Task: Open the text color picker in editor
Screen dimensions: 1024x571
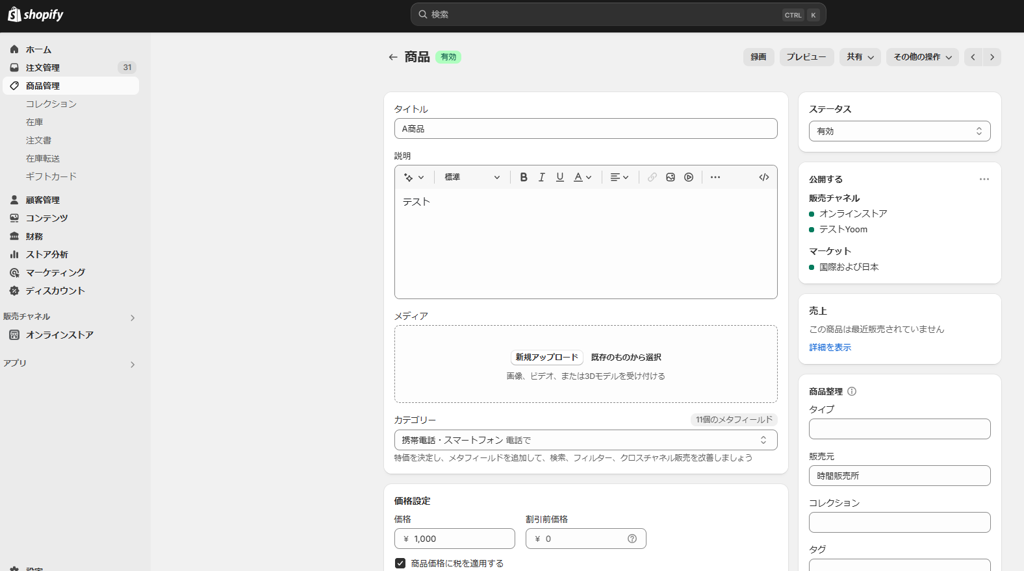Action: [x=582, y=177]
